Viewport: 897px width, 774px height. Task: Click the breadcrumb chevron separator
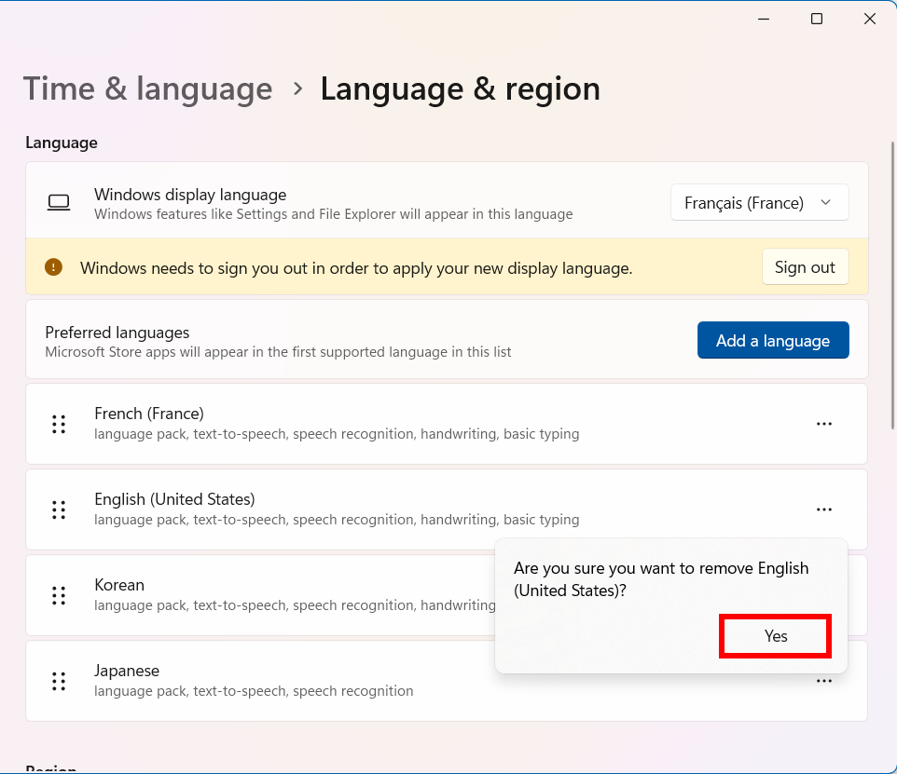pos(297,88)
